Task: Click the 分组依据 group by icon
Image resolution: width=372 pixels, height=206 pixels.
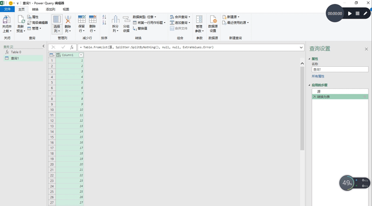Action: [x=126, y=21]
